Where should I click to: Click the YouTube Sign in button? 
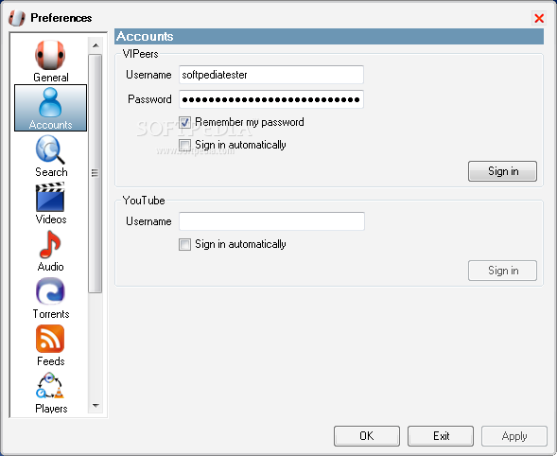click(x=502, y=271)
